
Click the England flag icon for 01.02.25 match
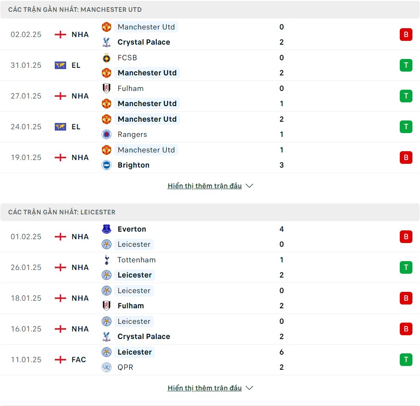coord(60,236)
